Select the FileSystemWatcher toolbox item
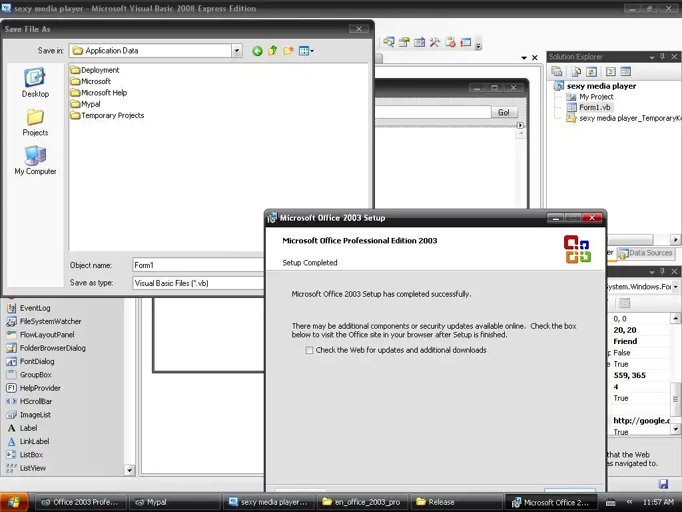The image size is (682, 512). point(43,321)
